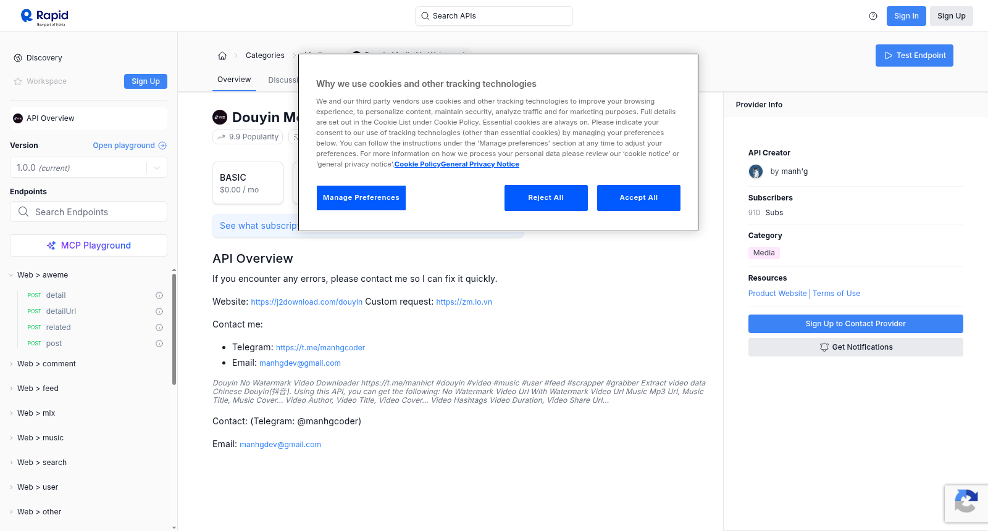Image resolution: width=988 pixels, height=531 pixels.
Task: Open the General Privacy Notice link
Action: point(480,164)
